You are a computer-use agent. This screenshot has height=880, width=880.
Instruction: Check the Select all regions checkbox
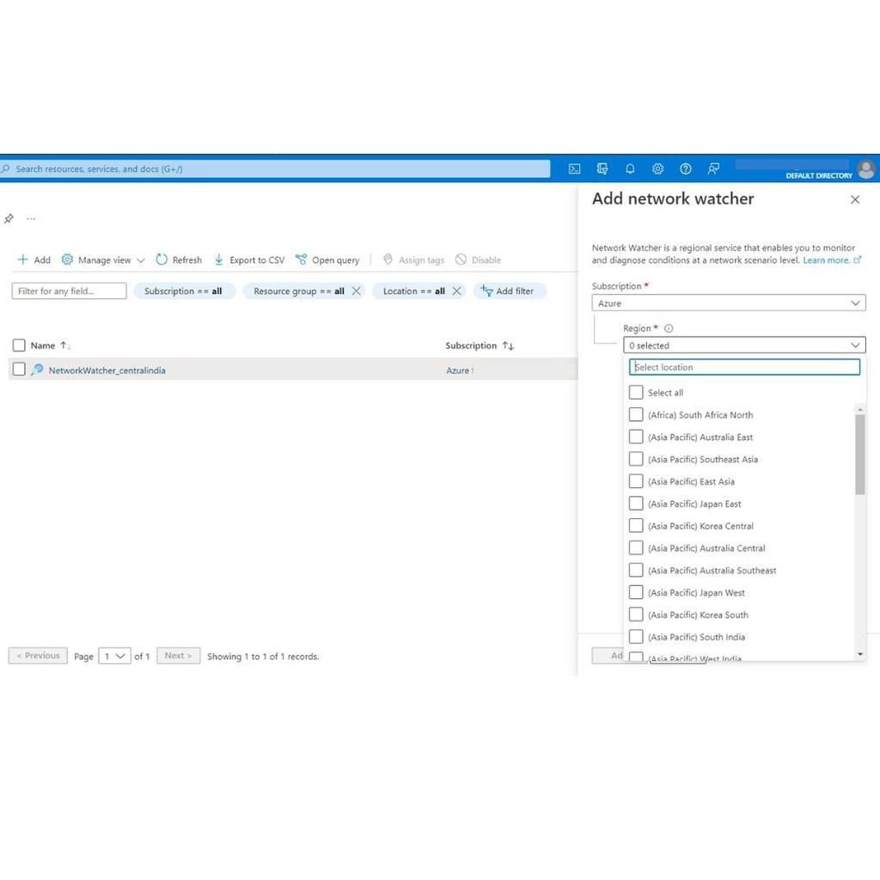[x=636, y=392]
